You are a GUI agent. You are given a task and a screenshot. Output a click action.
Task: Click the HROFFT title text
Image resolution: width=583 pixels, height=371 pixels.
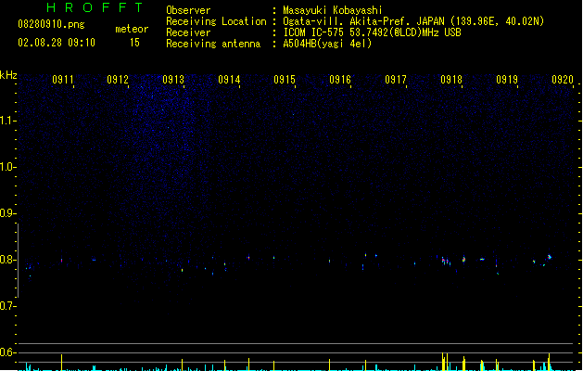point(95,7)
